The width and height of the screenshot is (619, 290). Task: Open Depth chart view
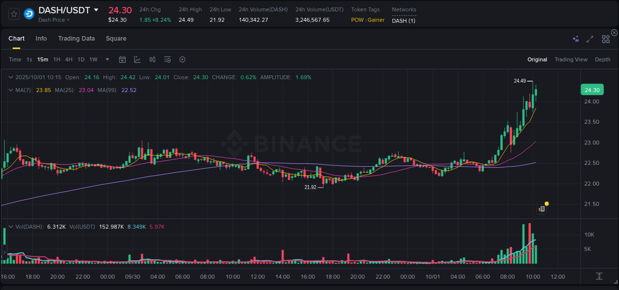[x=602, y=59]
